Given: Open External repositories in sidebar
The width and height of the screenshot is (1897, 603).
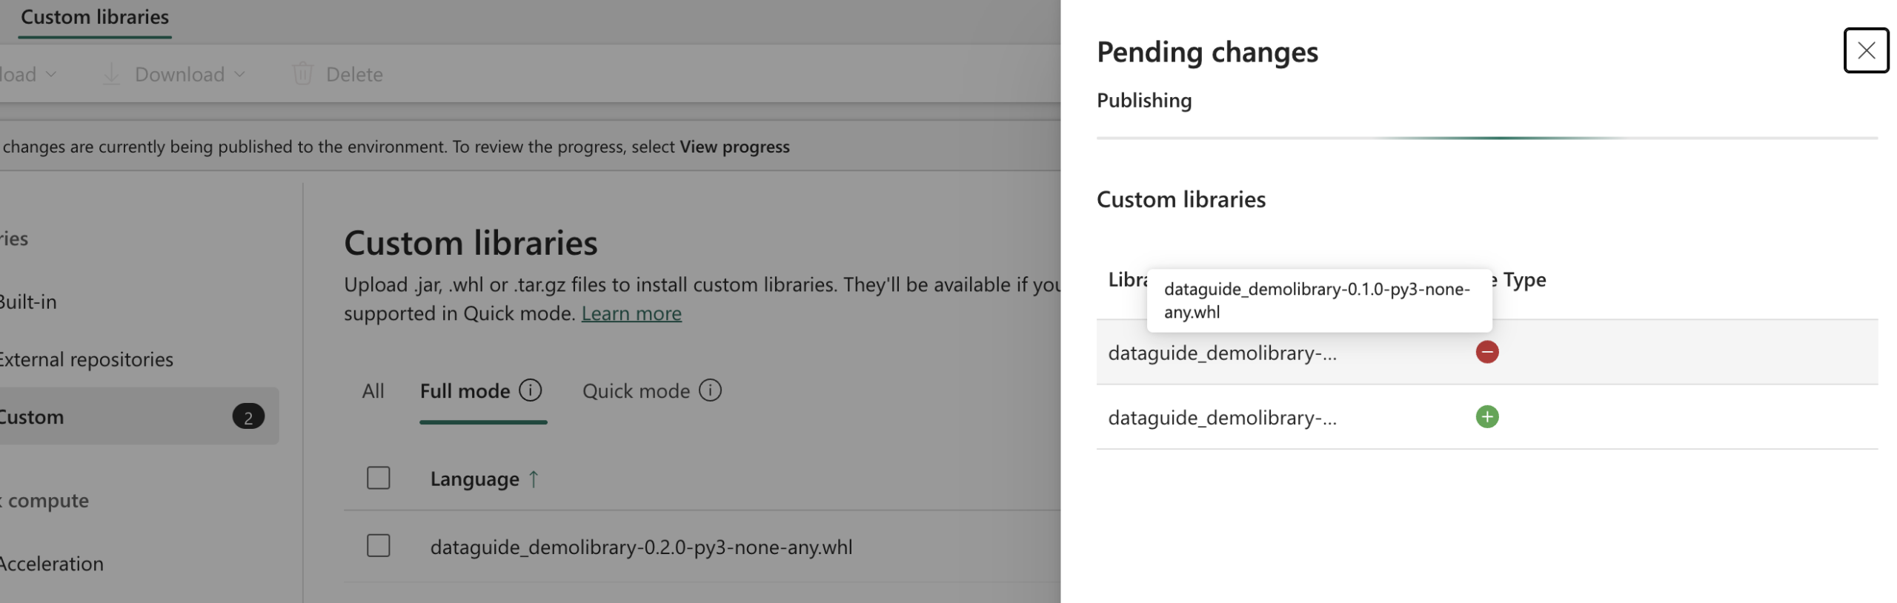Looking at the screenshot, I should pyautogui.click(x=85, y=359).
